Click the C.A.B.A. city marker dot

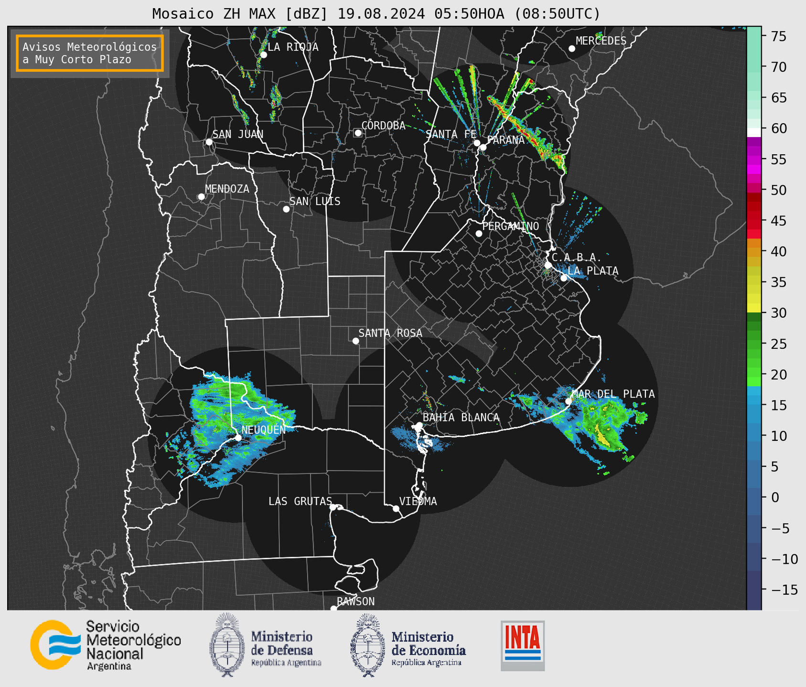[548, 265]
